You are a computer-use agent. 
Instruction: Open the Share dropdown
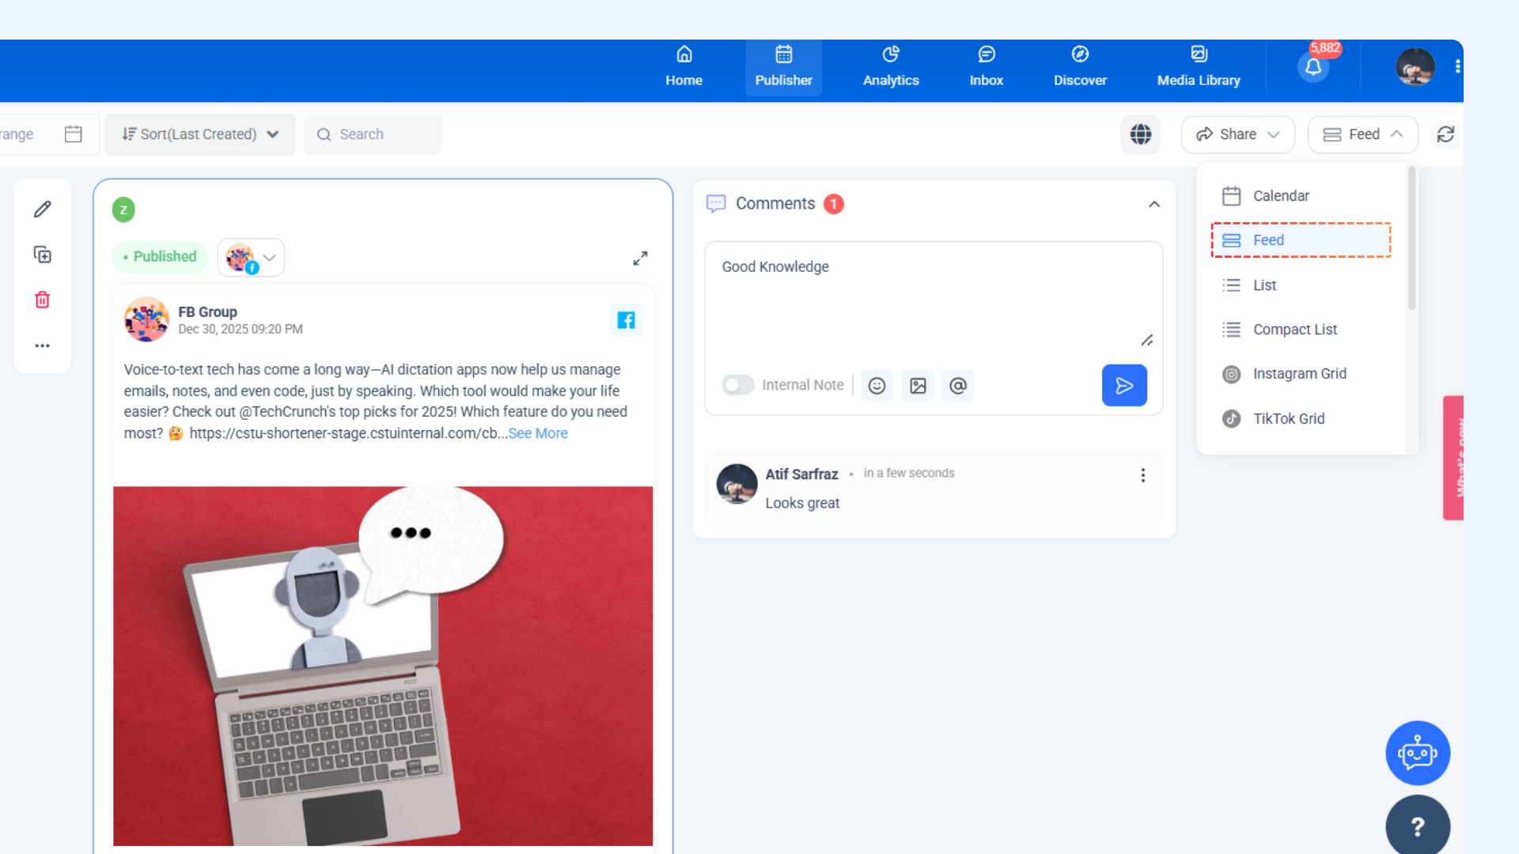[x=1237, y=134]
